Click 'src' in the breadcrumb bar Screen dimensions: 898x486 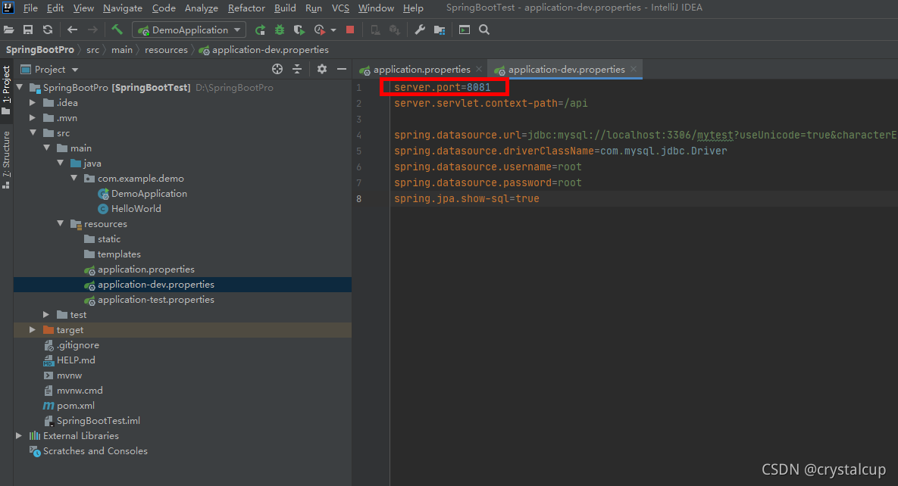[92, 50]
